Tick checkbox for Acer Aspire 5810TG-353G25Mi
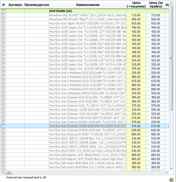Image resolution: width=176 pixels, height=182 pixels. click(3, 23)
